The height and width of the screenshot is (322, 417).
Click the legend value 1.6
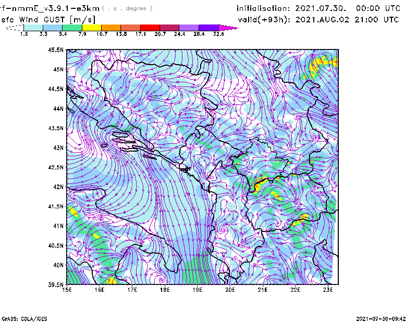coord(24,34)
